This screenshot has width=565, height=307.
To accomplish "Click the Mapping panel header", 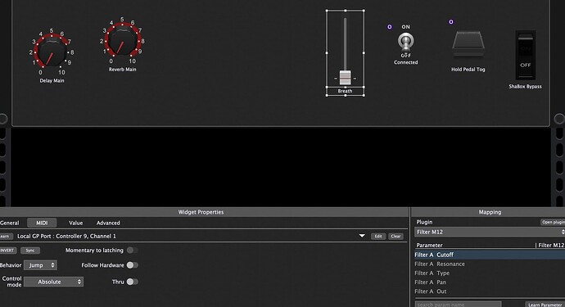I will click(488, 212).
